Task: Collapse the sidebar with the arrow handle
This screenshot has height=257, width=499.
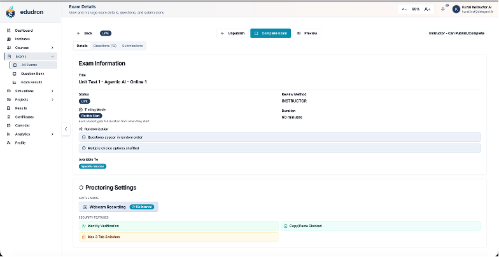Action: click(x=66, y=128)
